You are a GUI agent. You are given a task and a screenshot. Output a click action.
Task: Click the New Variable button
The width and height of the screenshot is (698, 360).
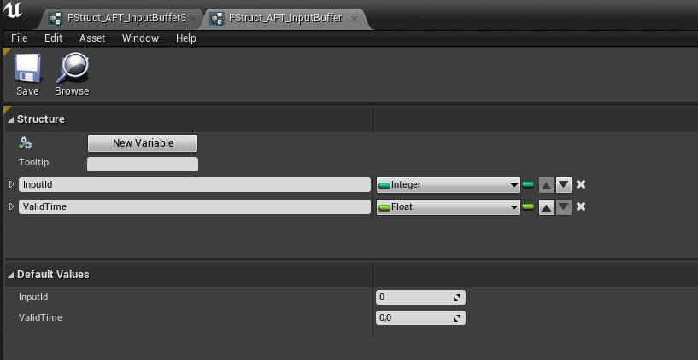coord(143,143)
